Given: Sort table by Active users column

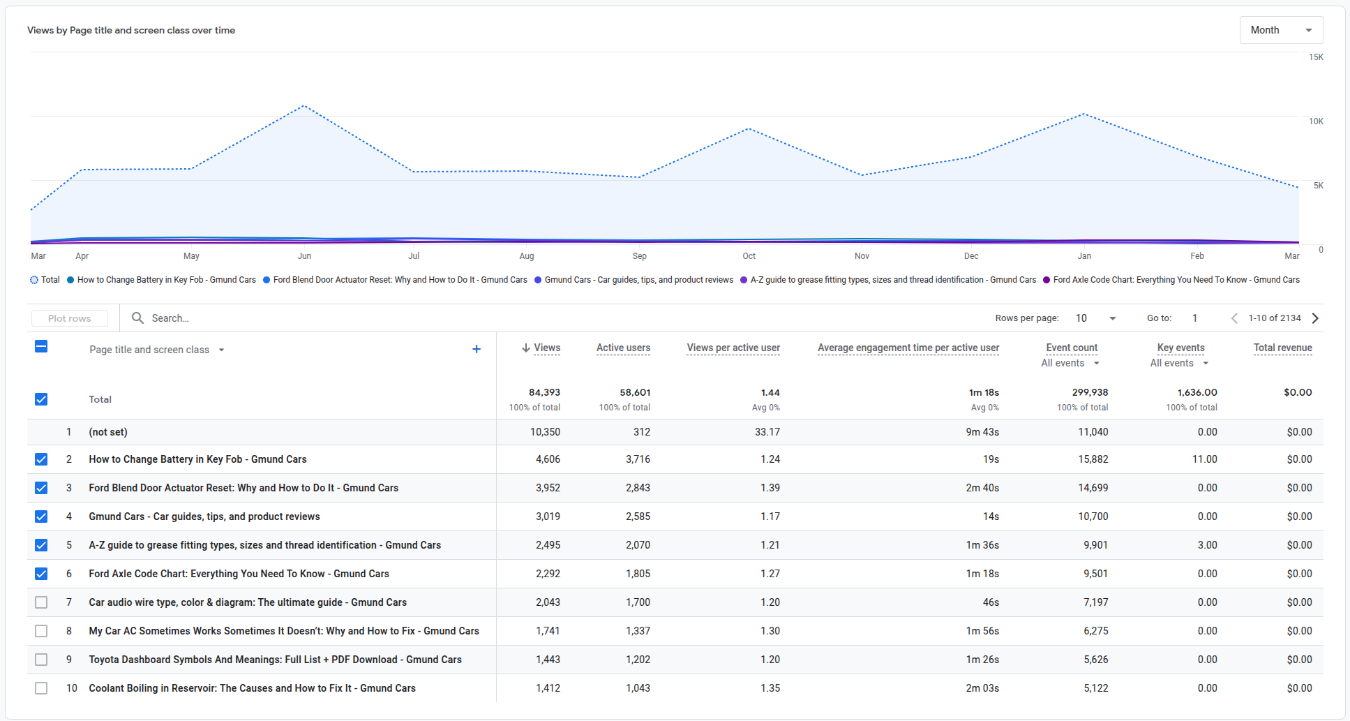Looking at the screenshot, I should (623, 348).
